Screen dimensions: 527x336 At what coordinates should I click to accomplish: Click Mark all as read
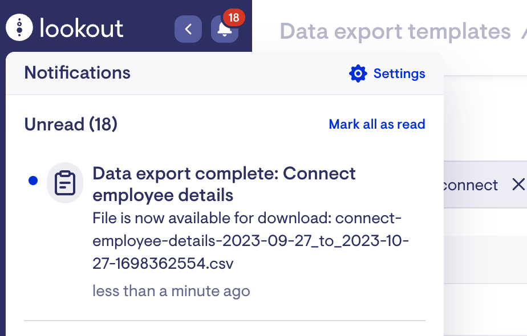[x=377, y=124]
